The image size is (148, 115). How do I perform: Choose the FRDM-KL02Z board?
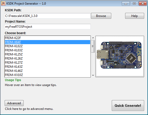coord(48,46)
